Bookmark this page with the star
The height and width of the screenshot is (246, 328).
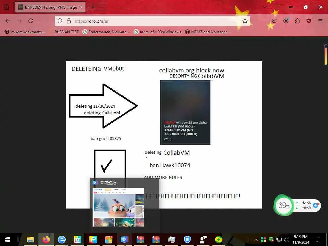click(245, 21)
